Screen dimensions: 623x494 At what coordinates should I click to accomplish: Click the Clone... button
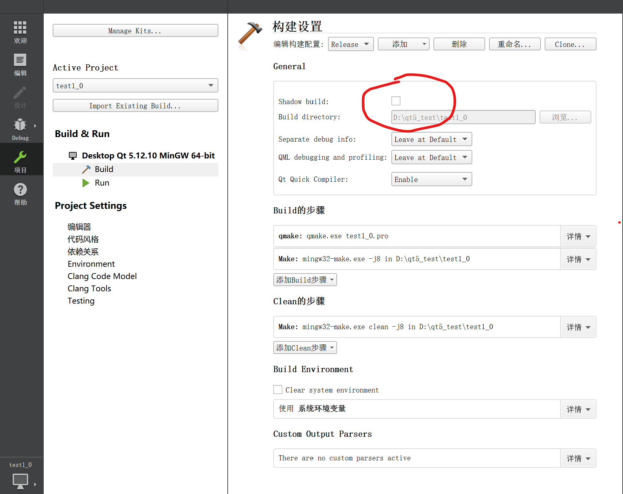tap(570, 44)
